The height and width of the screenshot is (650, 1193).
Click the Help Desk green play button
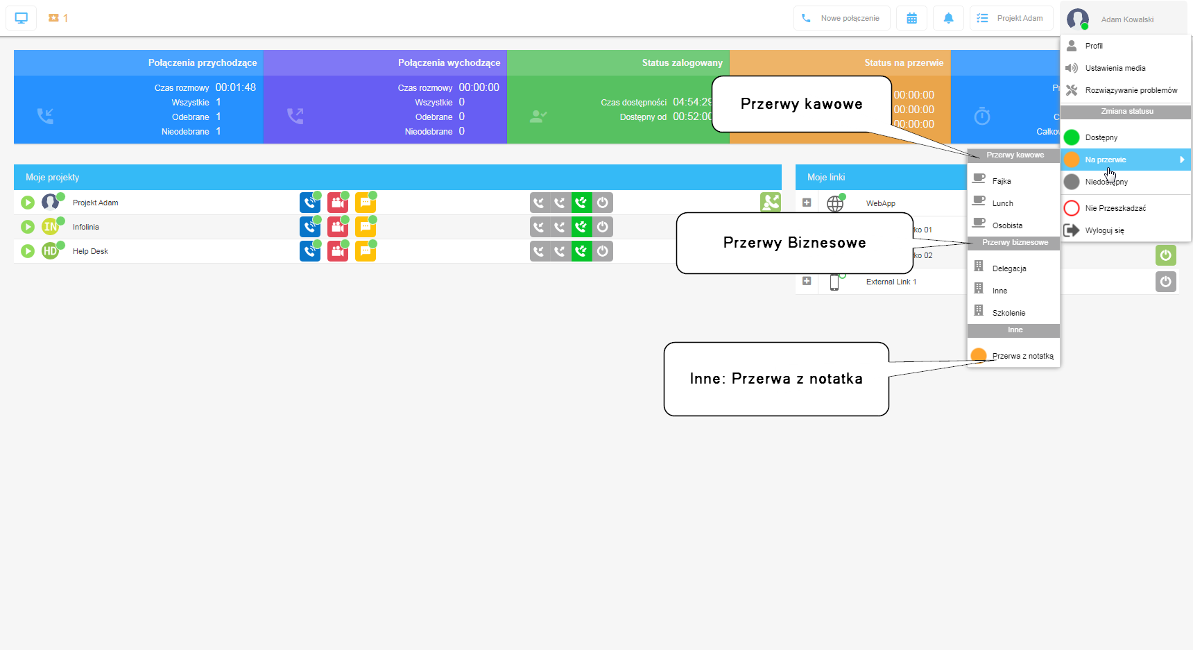tap(28, 251)
